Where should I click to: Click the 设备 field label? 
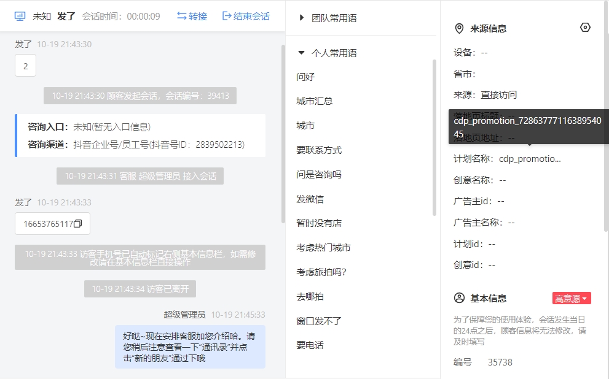pyautogui.click(x=465, y=52)
